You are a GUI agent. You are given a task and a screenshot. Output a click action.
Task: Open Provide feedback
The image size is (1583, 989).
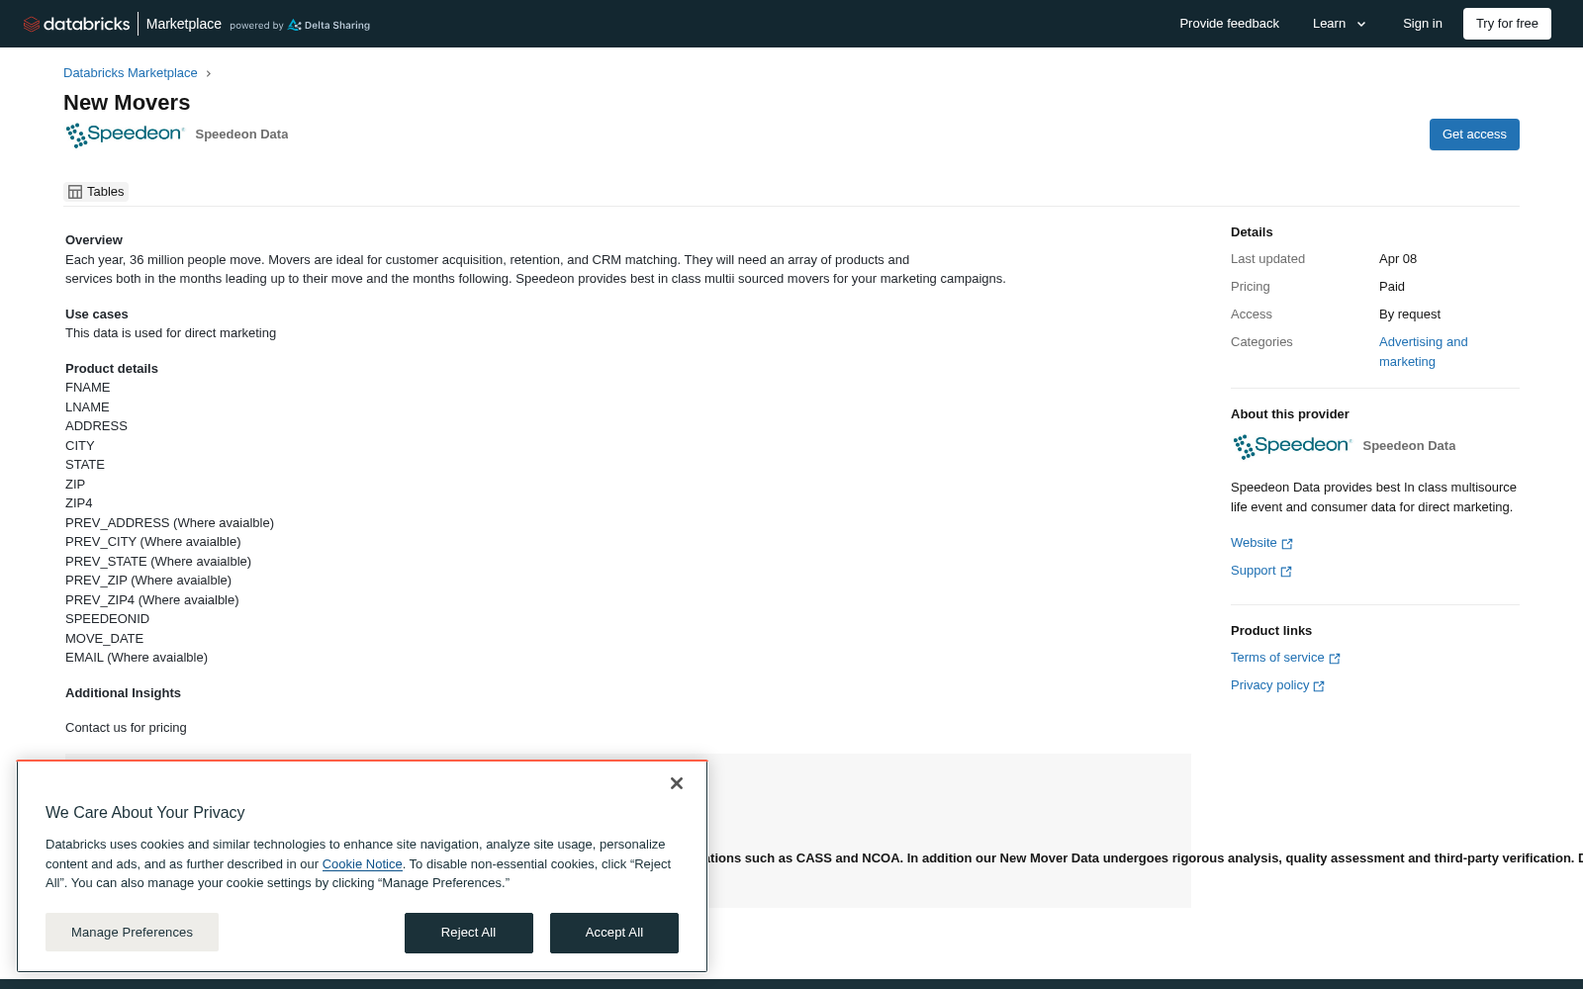tap(1229, 24)
